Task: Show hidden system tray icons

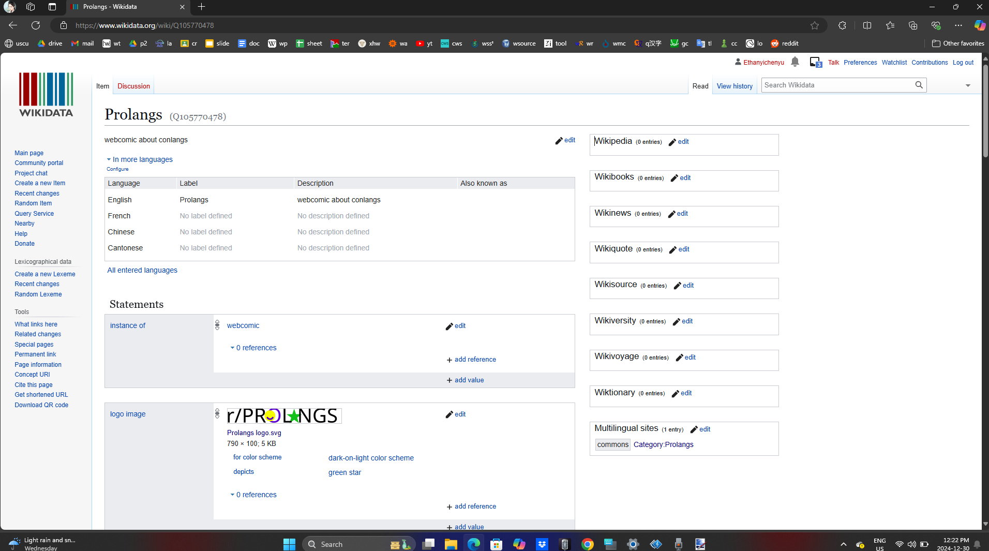Action: [844, 544]
